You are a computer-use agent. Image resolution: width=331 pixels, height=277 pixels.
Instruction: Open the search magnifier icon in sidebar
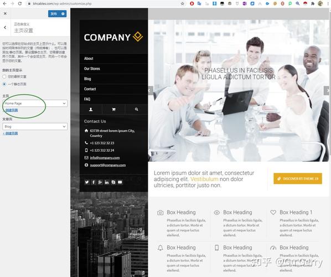[136, 109]
